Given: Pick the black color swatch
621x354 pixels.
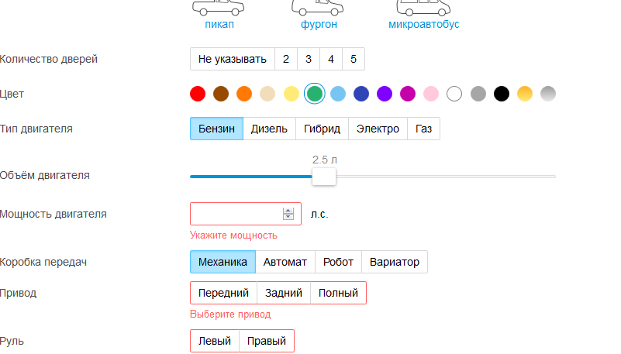Looking at the screenshot, I should click(502, 94).
